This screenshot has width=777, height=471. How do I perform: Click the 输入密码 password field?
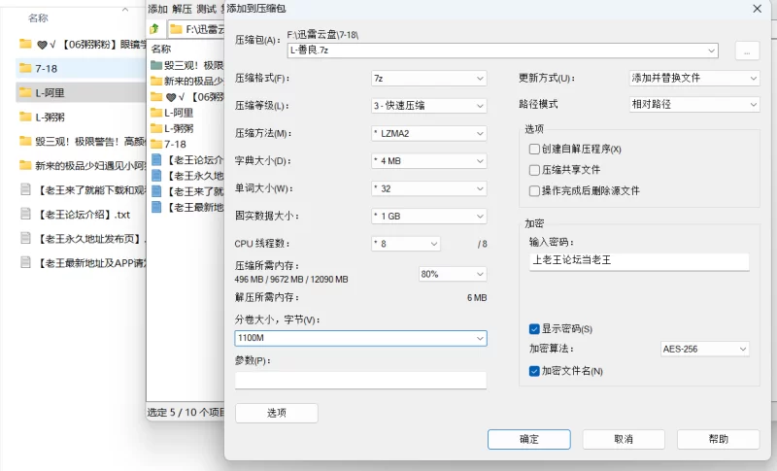[639, 261]
